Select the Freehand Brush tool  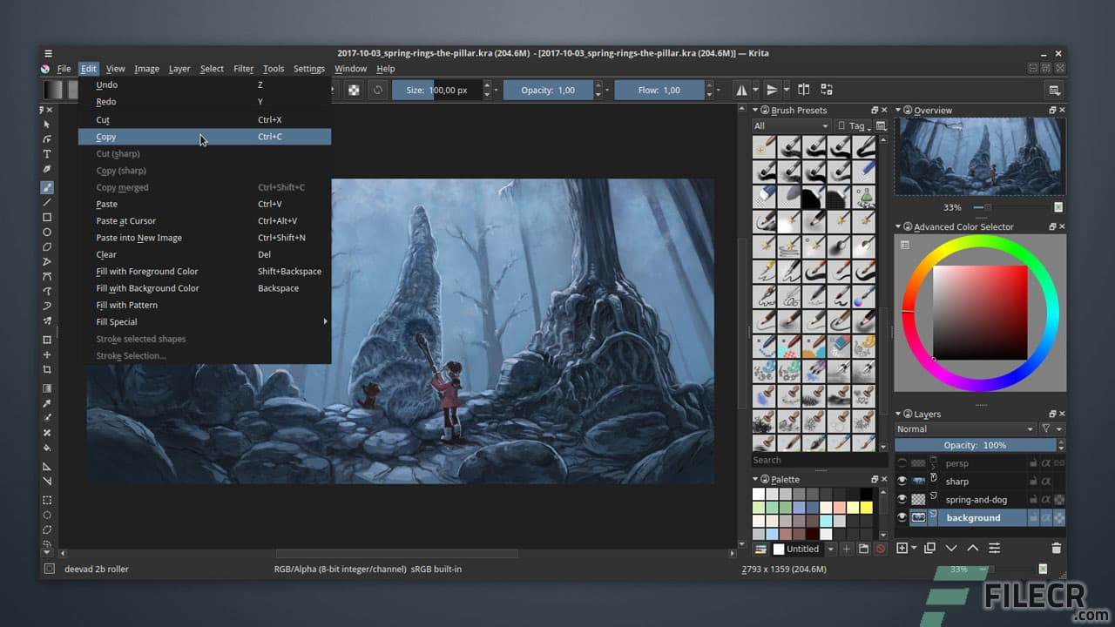[x=47, y=185]
